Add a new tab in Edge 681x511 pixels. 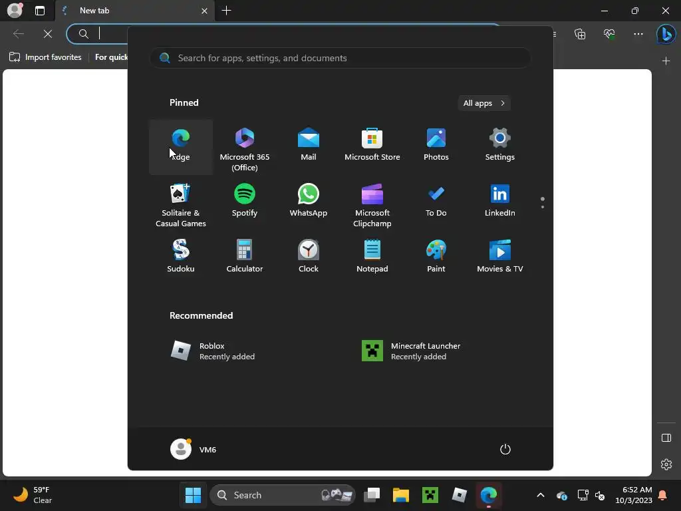click(x=226, y=11)
